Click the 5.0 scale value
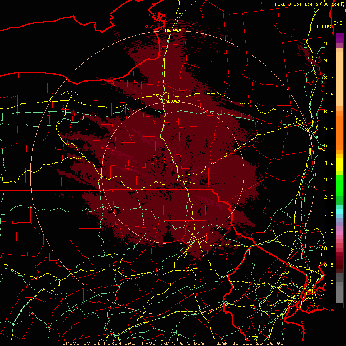This screenshot has height=346, width=346. click(x=329, y=146)
